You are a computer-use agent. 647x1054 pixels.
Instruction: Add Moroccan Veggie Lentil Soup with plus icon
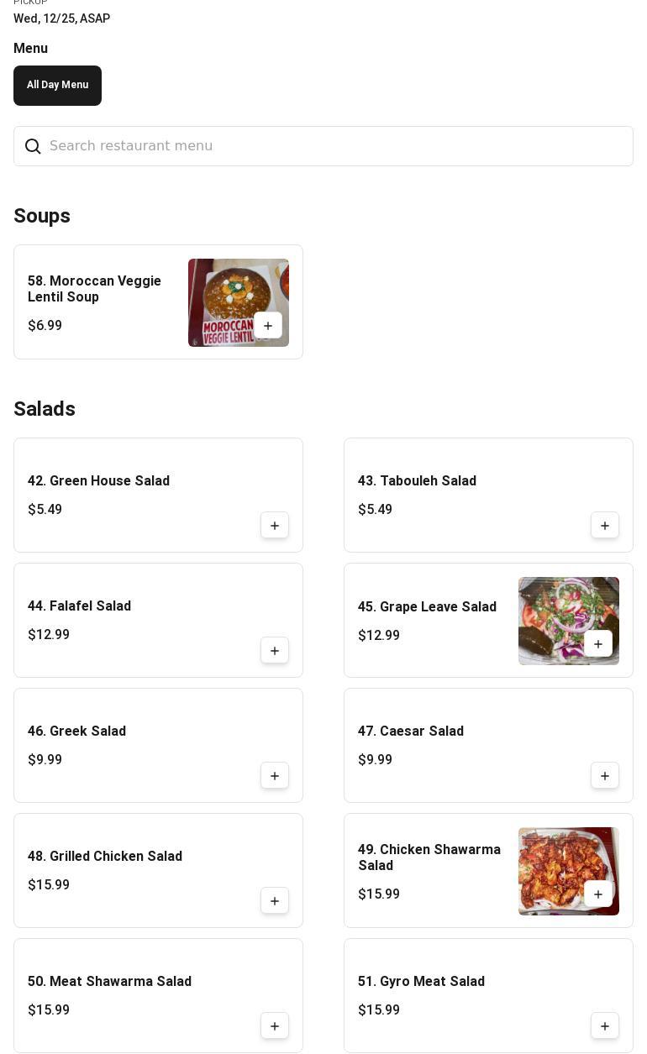pos(268,326)
